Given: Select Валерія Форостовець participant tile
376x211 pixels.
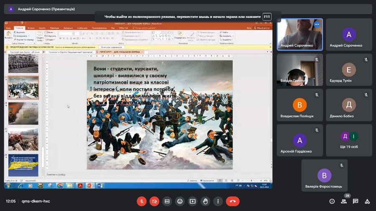Looking at the screenshot, I should [324, 176].
